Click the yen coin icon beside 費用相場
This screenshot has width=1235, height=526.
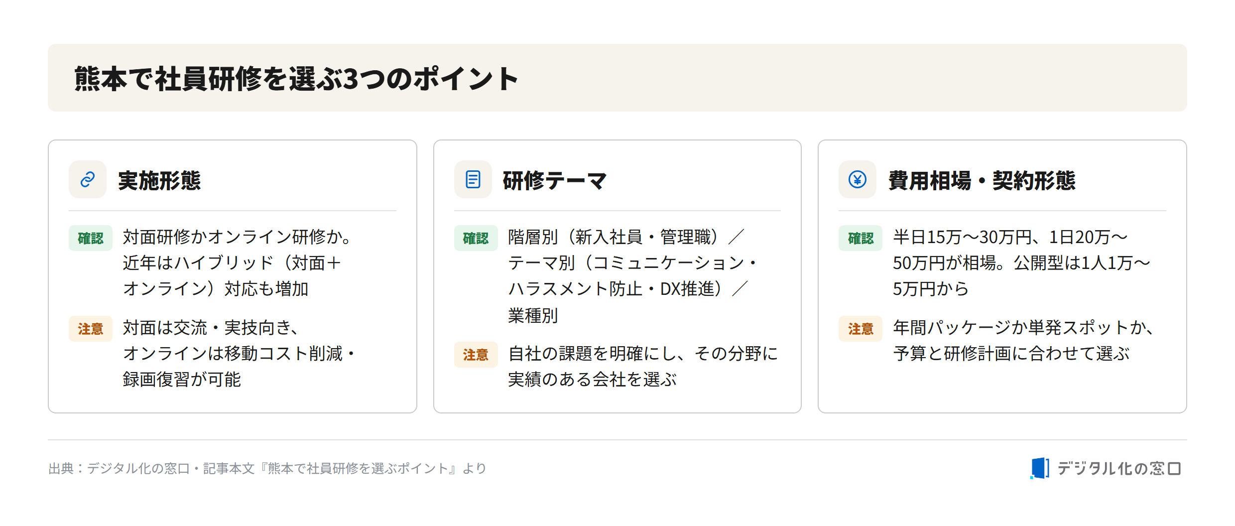(858, 179)
